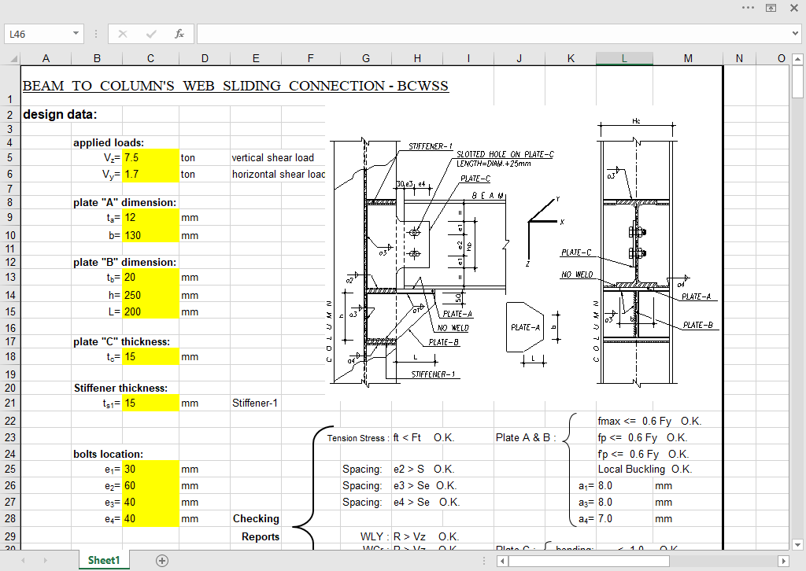Select the L value cell 200
This screenshot has height=571, width=806.
[x=150, y=311]
